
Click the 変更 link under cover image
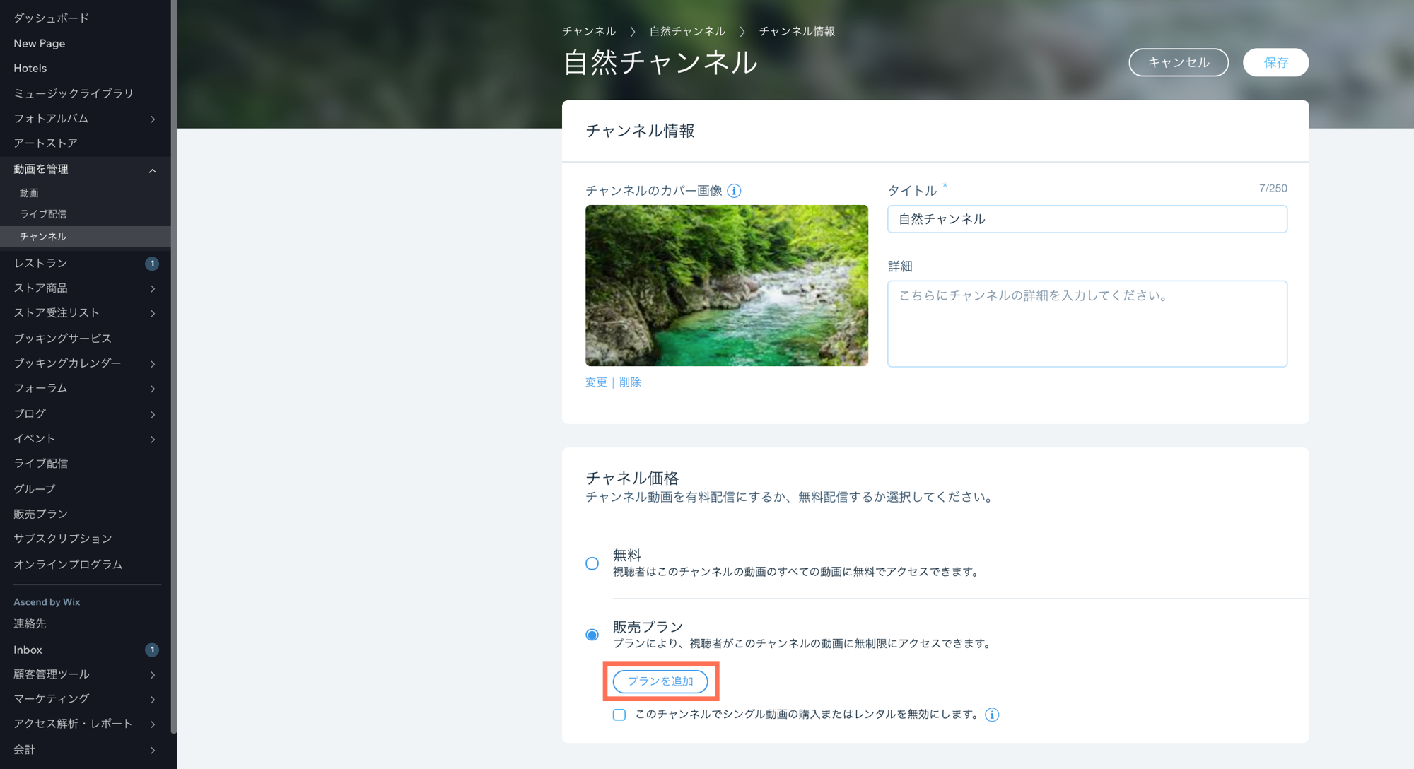coord(596,382)
